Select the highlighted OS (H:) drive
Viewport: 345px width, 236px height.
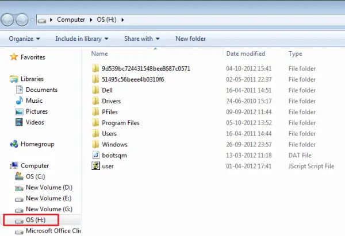31,220
